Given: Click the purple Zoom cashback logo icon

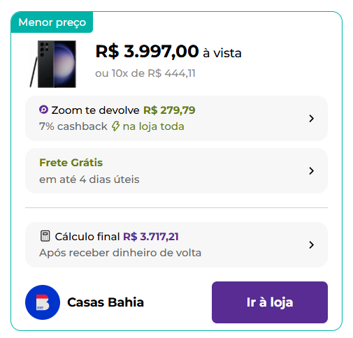Looking at the screenshot, I should [43, 110].
